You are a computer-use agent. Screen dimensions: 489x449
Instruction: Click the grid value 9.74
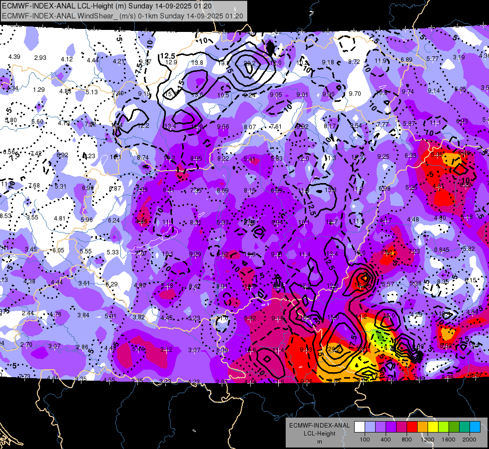(408, 92)
